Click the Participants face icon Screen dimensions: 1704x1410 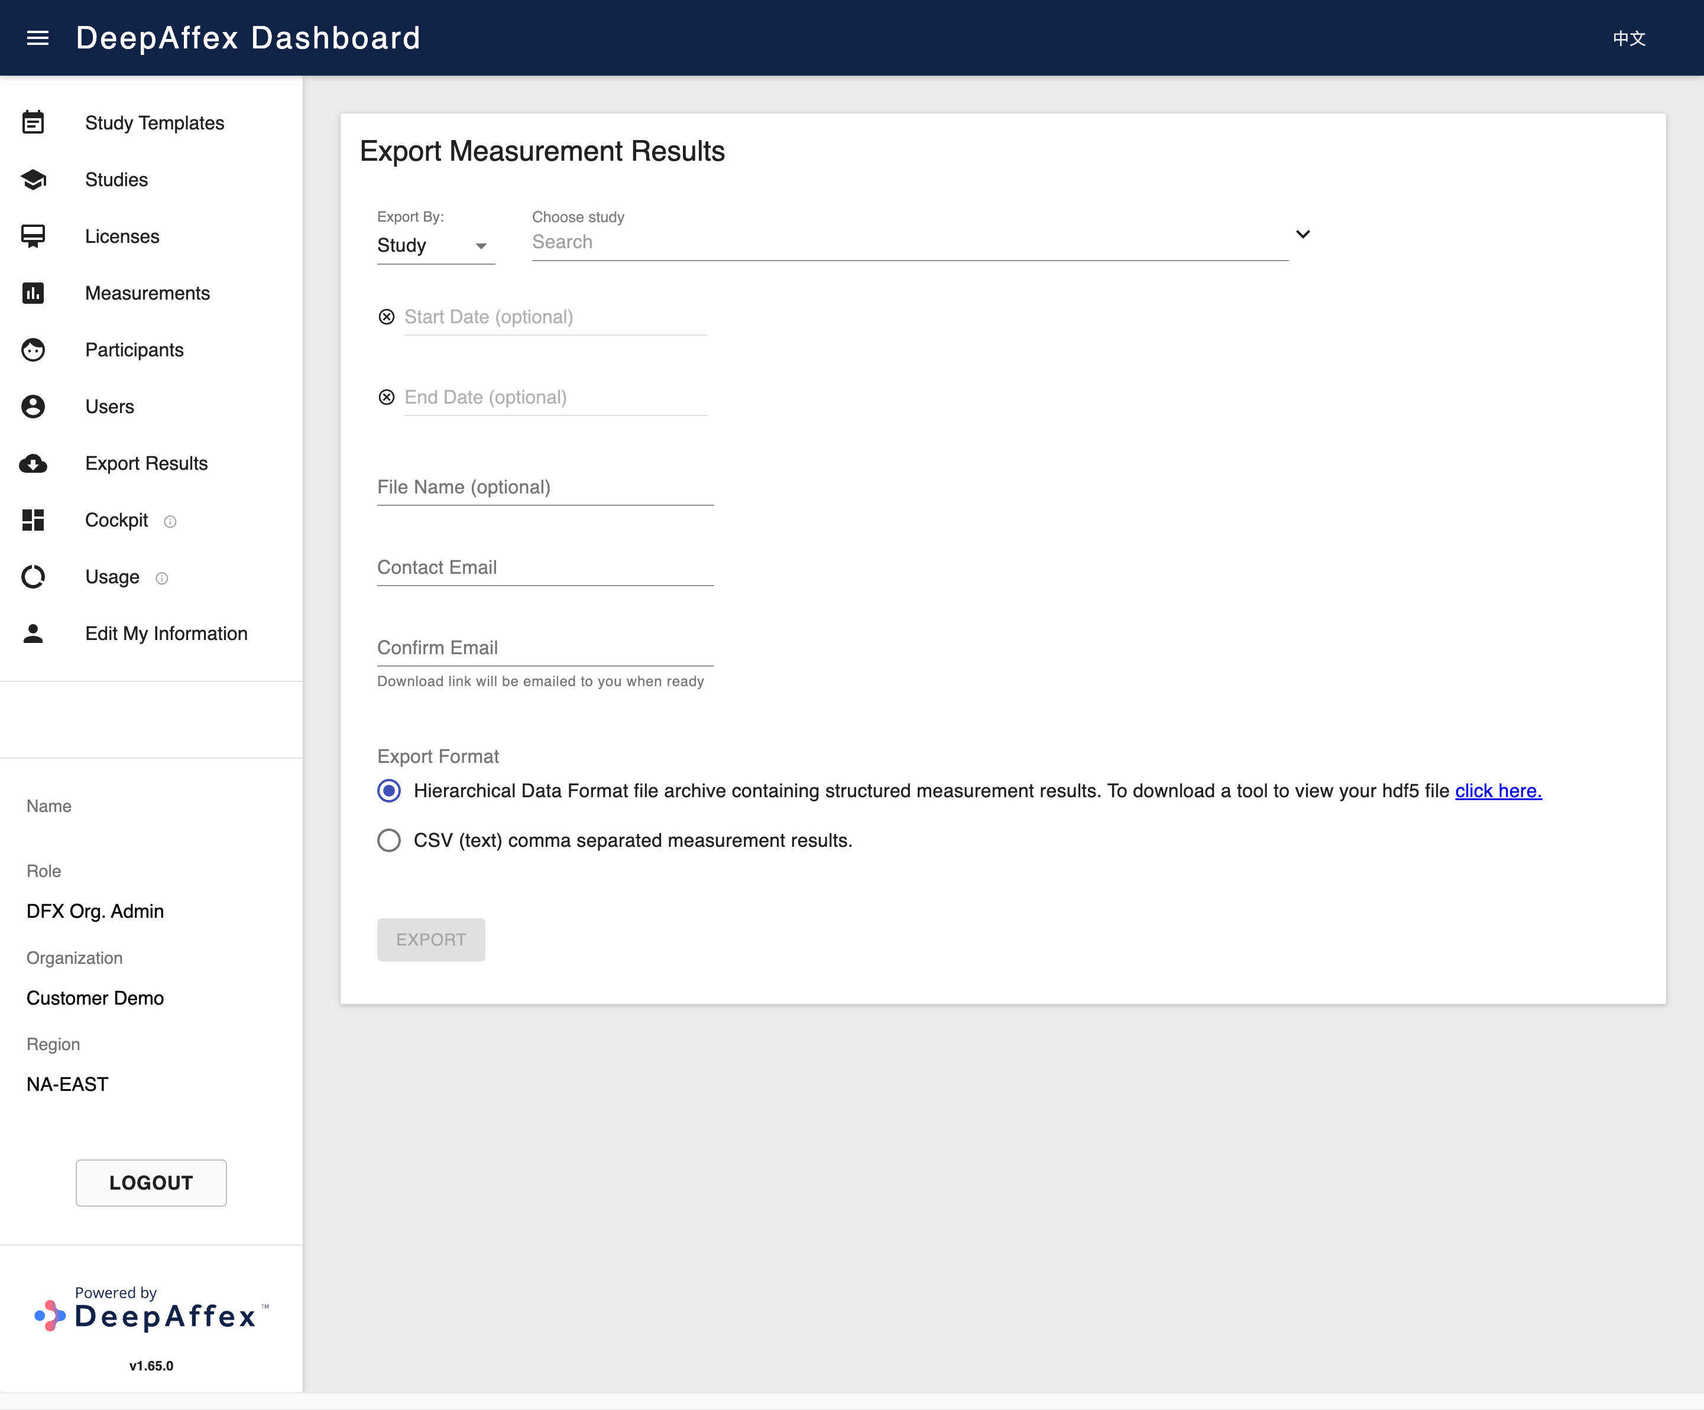click(33, 349)
